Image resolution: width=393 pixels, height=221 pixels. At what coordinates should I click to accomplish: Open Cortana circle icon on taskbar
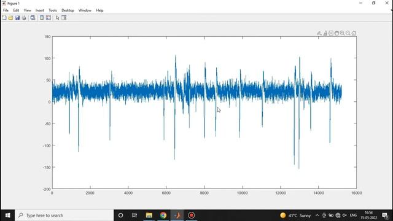point(120,215)
